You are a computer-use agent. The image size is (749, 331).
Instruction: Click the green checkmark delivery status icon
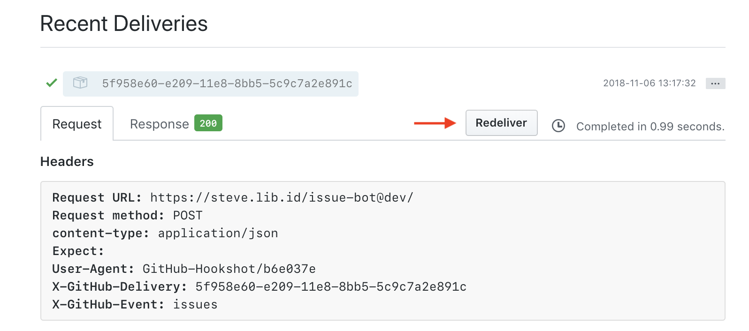click(x=52, y=83)
